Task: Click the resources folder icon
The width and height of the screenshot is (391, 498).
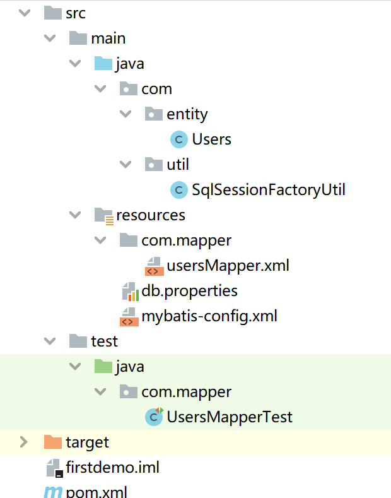Action: 103,215
